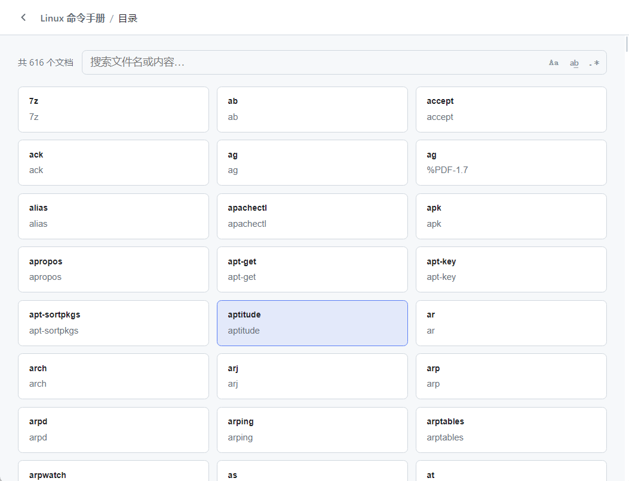Click the highlighted aptitude card

(x=312, y=323)
